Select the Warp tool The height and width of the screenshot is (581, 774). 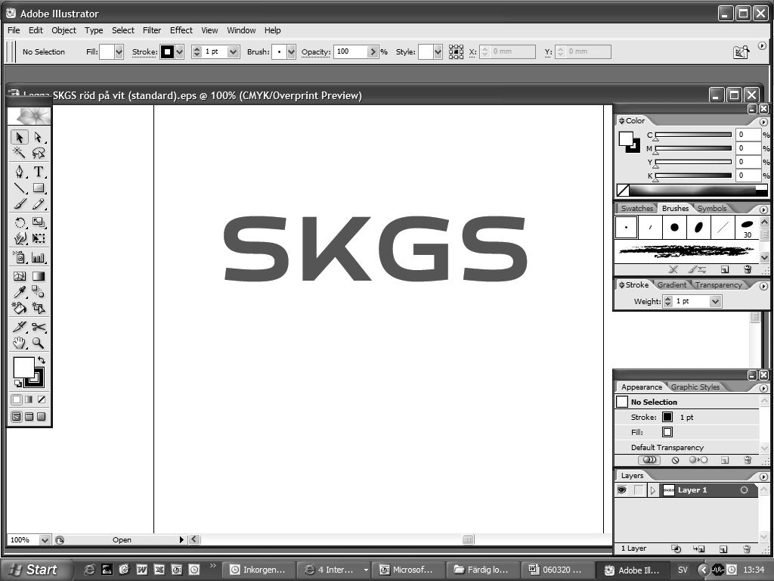19,238
